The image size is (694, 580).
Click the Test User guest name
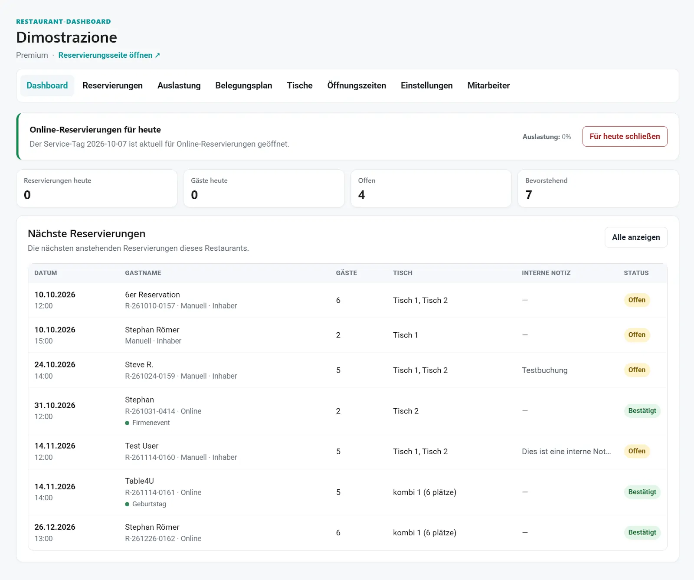coord(142,446)
